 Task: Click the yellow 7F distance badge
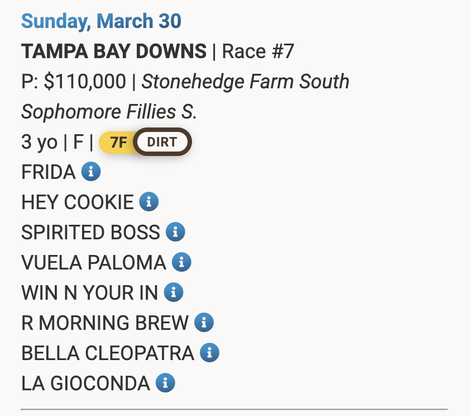(118, 142)
